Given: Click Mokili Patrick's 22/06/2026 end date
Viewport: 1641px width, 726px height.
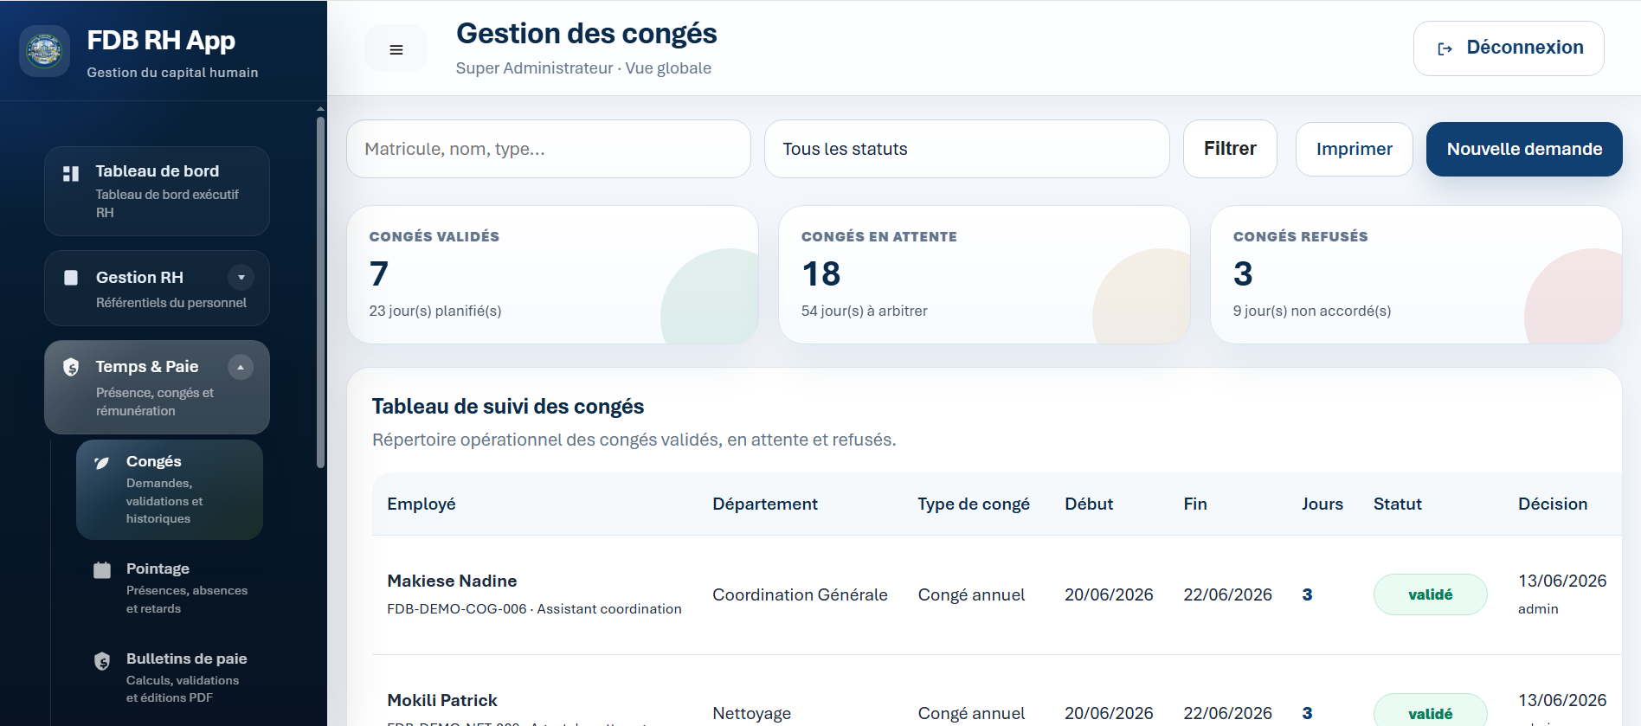Looking at the screenshot, I should click(1227, 713).
